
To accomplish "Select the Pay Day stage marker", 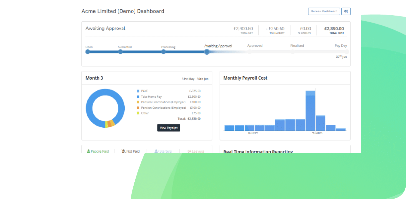I will pos(347,52).
